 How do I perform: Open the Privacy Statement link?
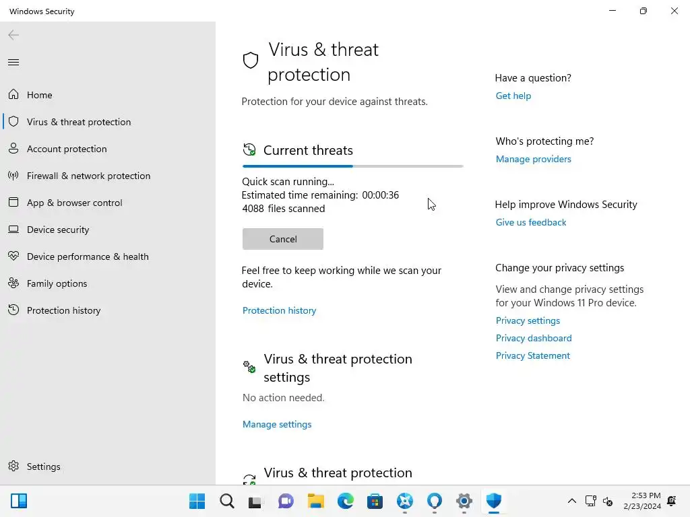pyautogui.click(x=532, y=355)
